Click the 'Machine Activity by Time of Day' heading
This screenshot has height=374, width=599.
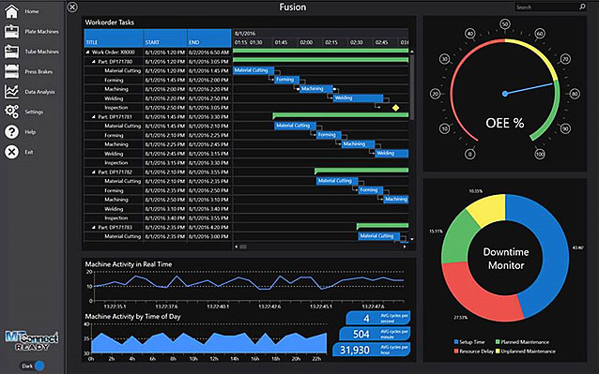tap(132, 317)
